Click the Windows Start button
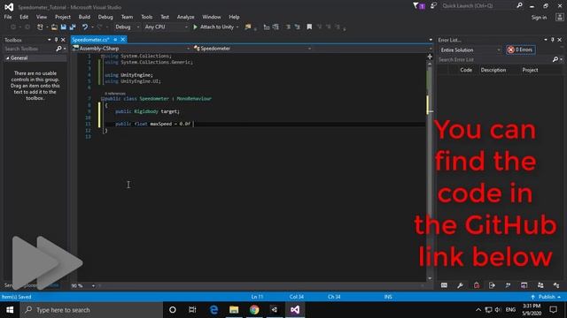567x318 pixels. point(10,310)
